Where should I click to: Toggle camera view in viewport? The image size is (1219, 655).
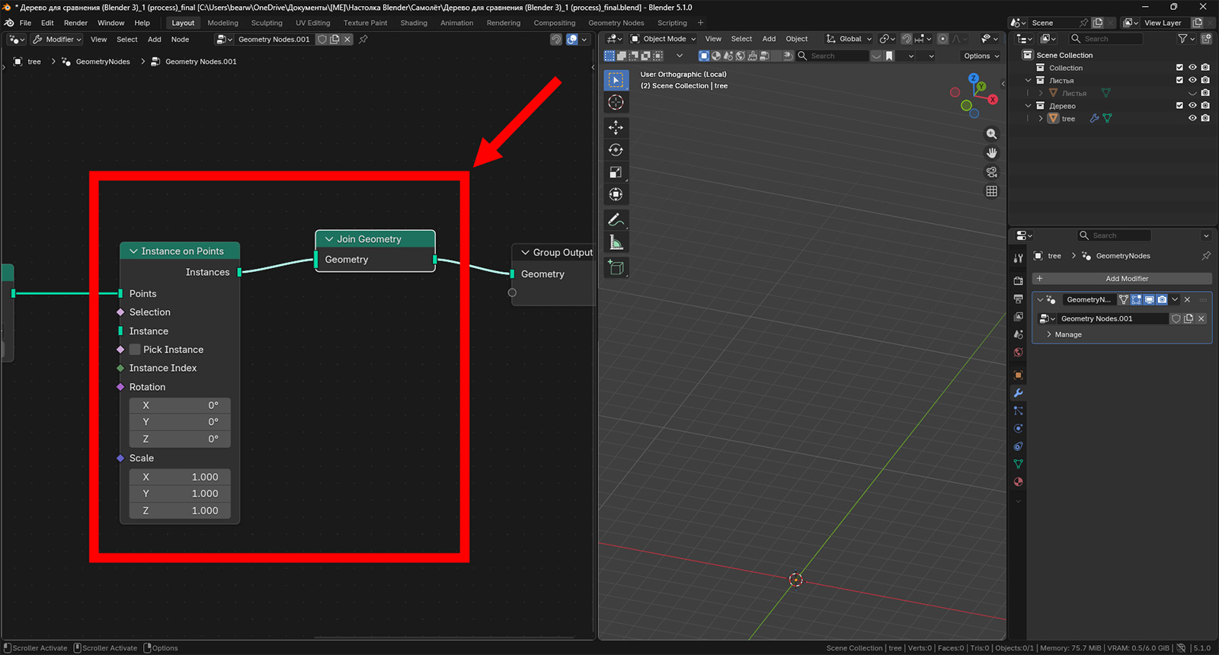click(x=991, y=172)
